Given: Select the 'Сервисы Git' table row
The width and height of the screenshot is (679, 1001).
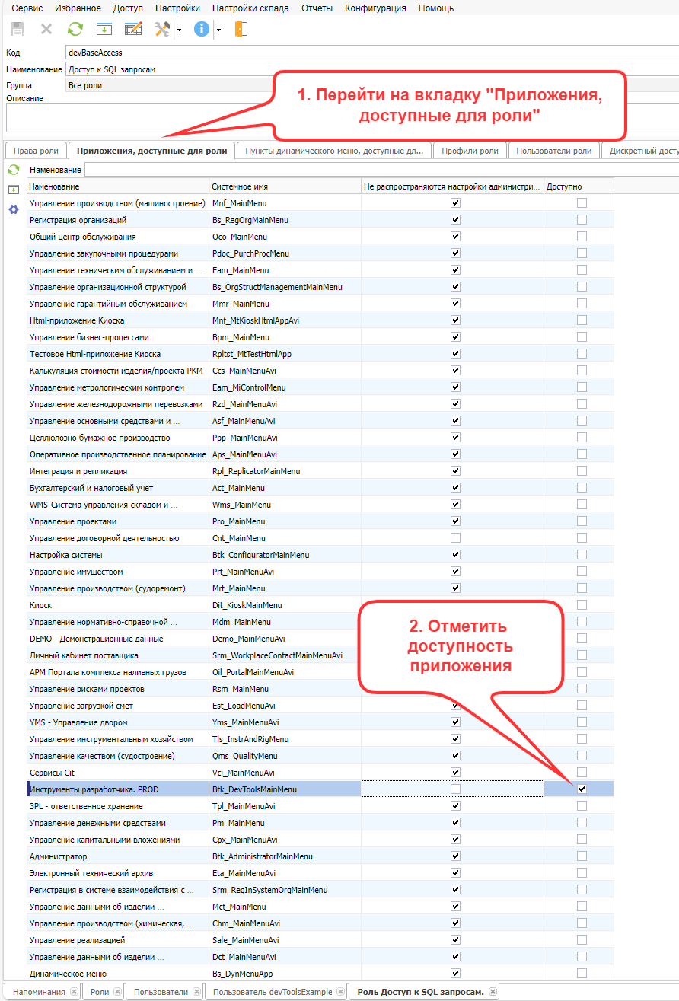Looking at the screenshot, I should 118,773.
